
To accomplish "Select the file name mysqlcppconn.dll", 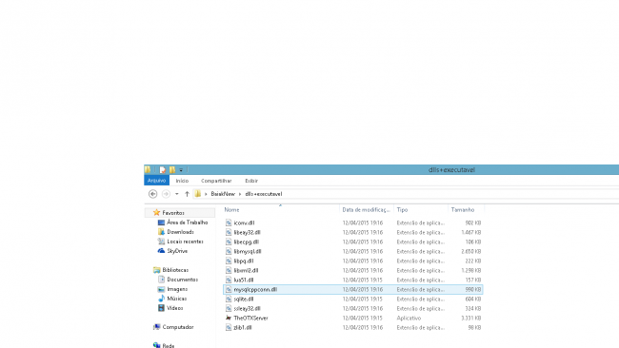I will point(255,289).
